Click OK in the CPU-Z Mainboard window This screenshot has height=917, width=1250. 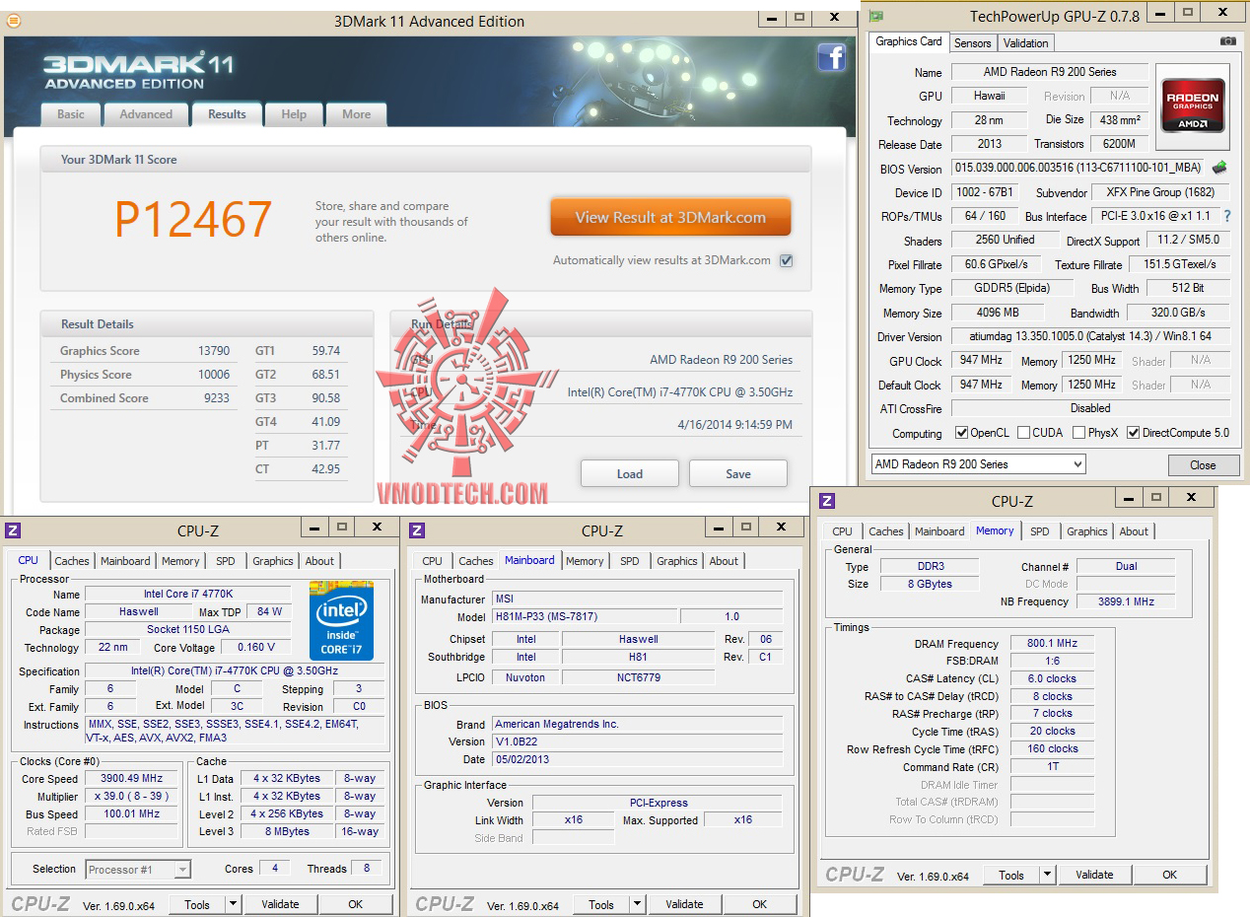pos(759,904)
